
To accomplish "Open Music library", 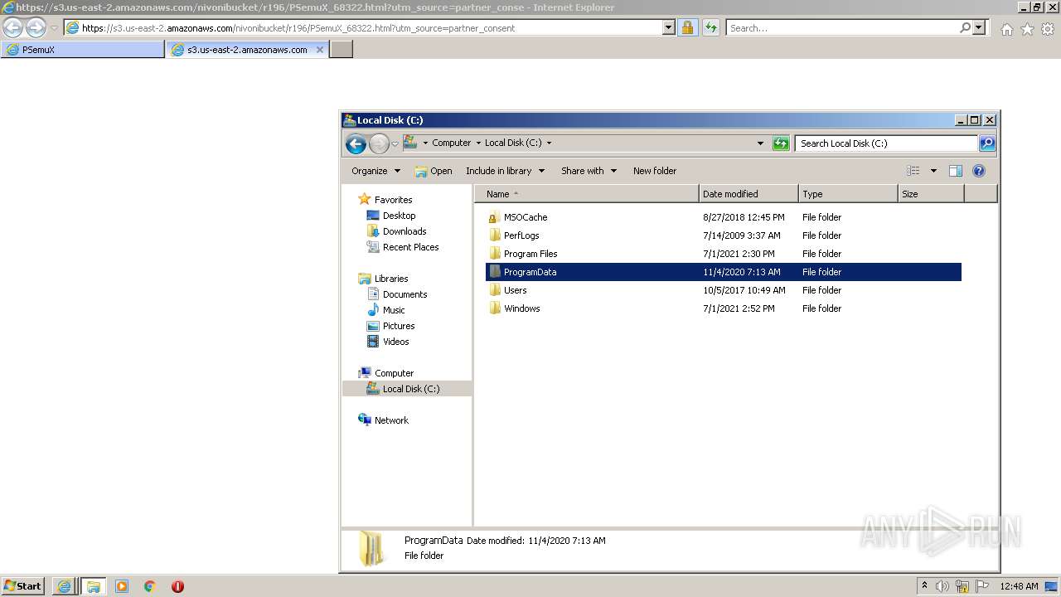I will [x=394, y=310].
